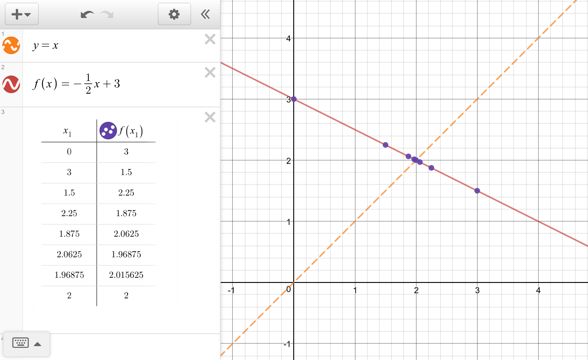Toggle purple table points visibility

[108, 131]
